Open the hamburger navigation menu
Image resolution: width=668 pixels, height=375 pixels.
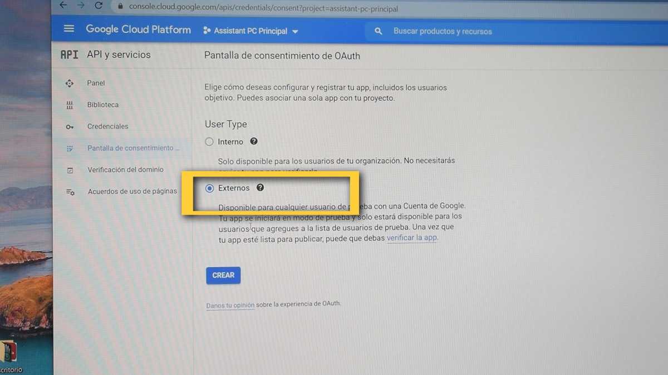69,29
